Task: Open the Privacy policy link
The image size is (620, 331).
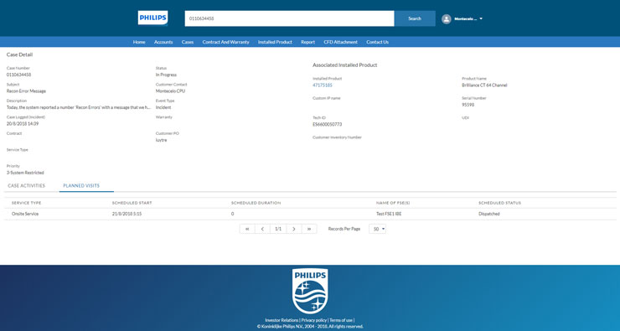Action: 314,320
